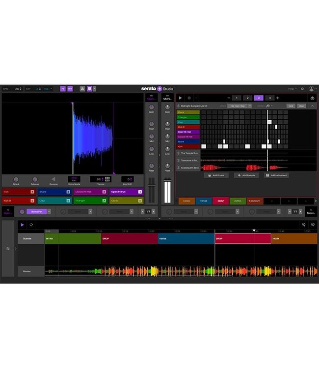Screen dimensions: 319x368
Task: Switch to bar 2 tab
Action: click(x=248, y=98)
